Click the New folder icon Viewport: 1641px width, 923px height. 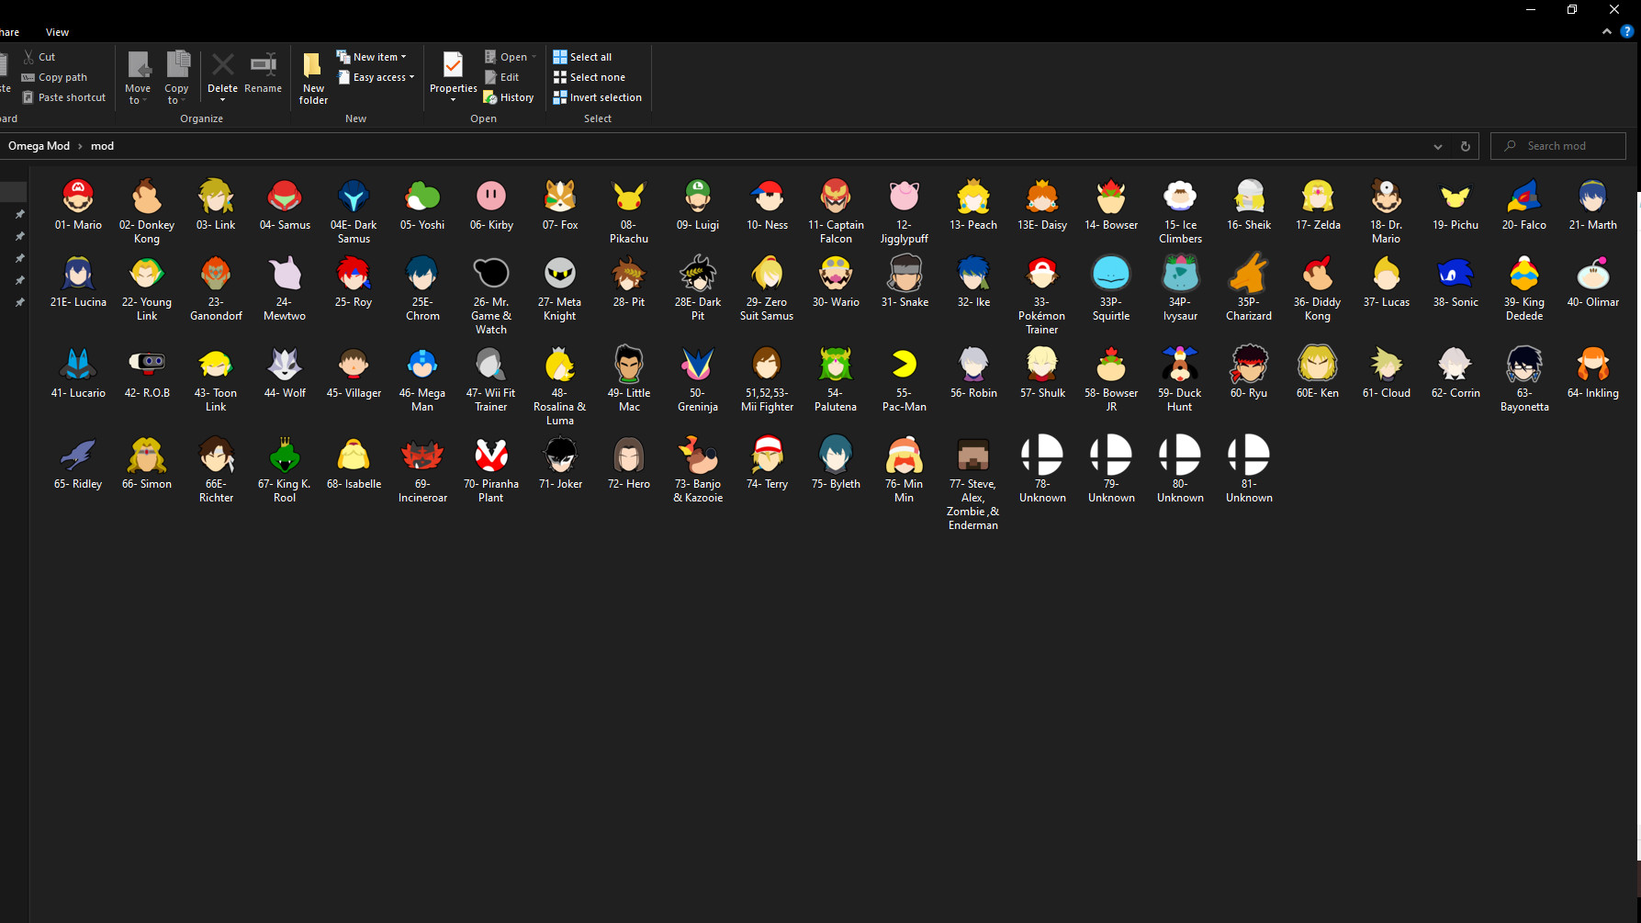point(312,65)
